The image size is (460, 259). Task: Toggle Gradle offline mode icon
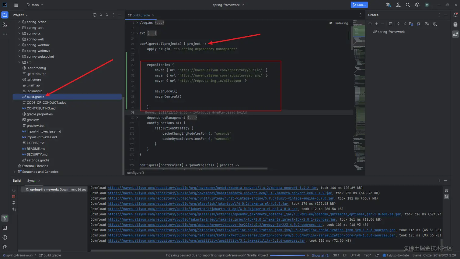pyautogui.click(x=427, y=24)
